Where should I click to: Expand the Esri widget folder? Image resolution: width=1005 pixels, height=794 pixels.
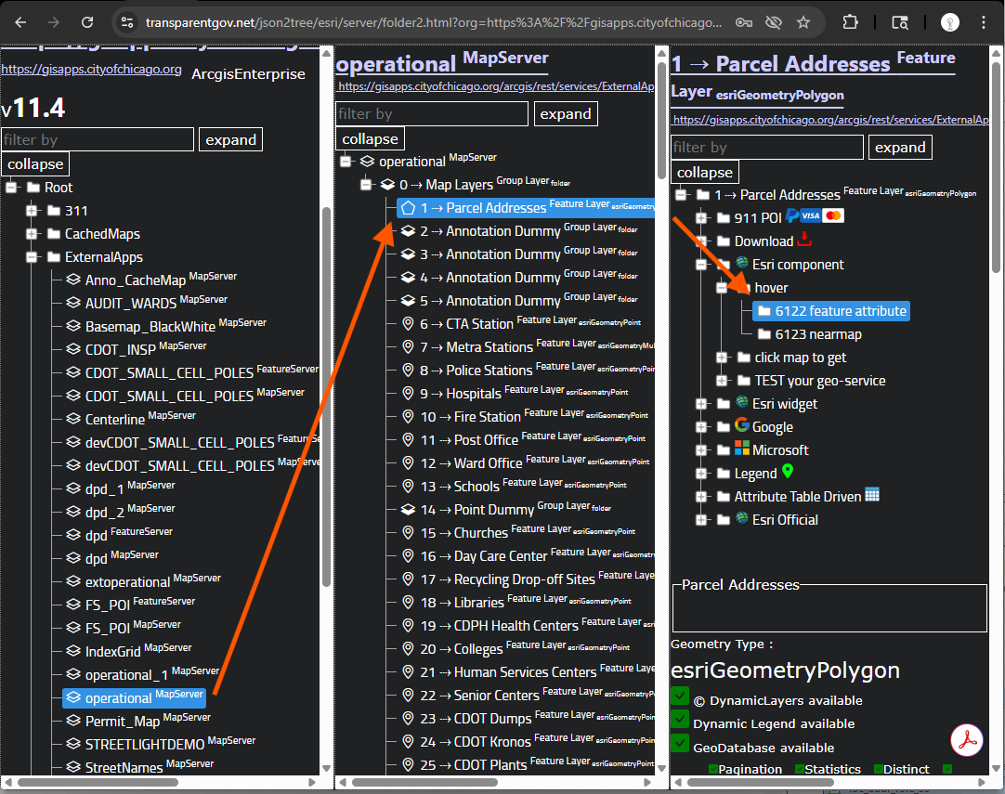[701, 404]
